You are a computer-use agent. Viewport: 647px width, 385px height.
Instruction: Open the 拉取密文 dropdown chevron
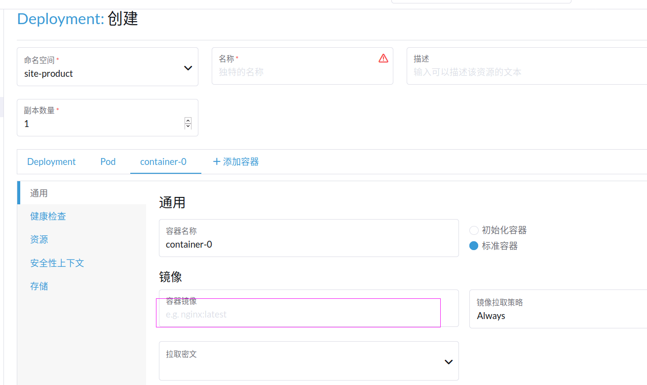click(x=448, y=362)
